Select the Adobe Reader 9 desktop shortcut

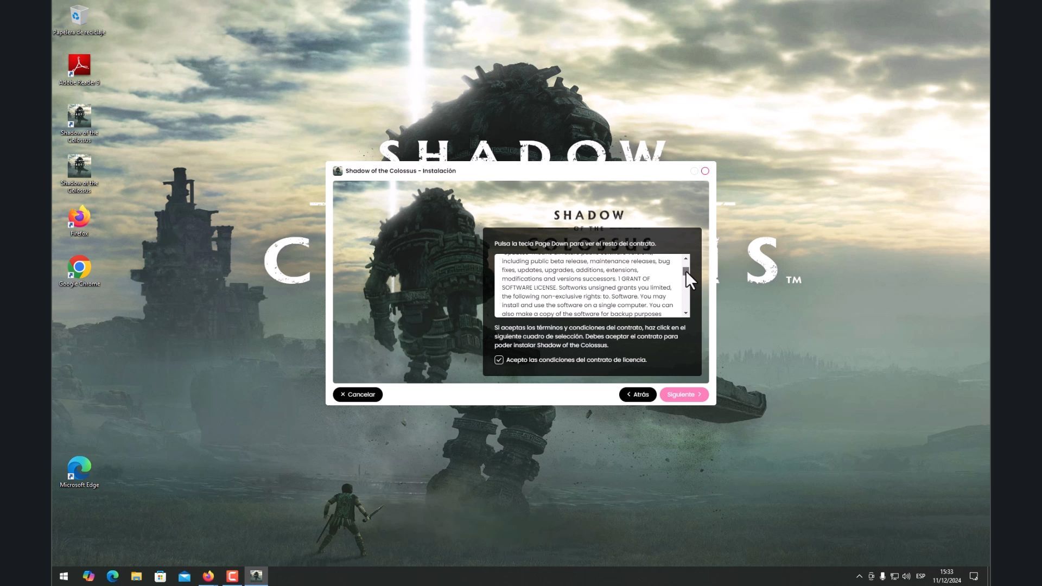pos(79,70)
